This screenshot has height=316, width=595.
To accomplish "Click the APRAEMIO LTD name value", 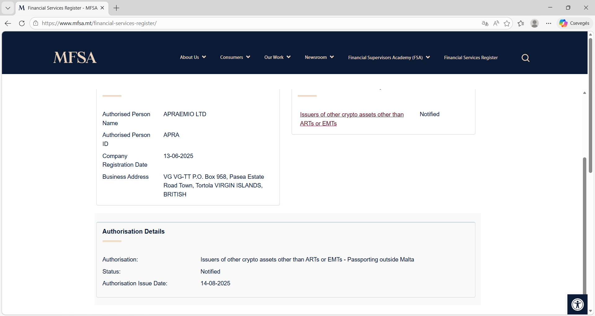I will click(x=185, y=114).
